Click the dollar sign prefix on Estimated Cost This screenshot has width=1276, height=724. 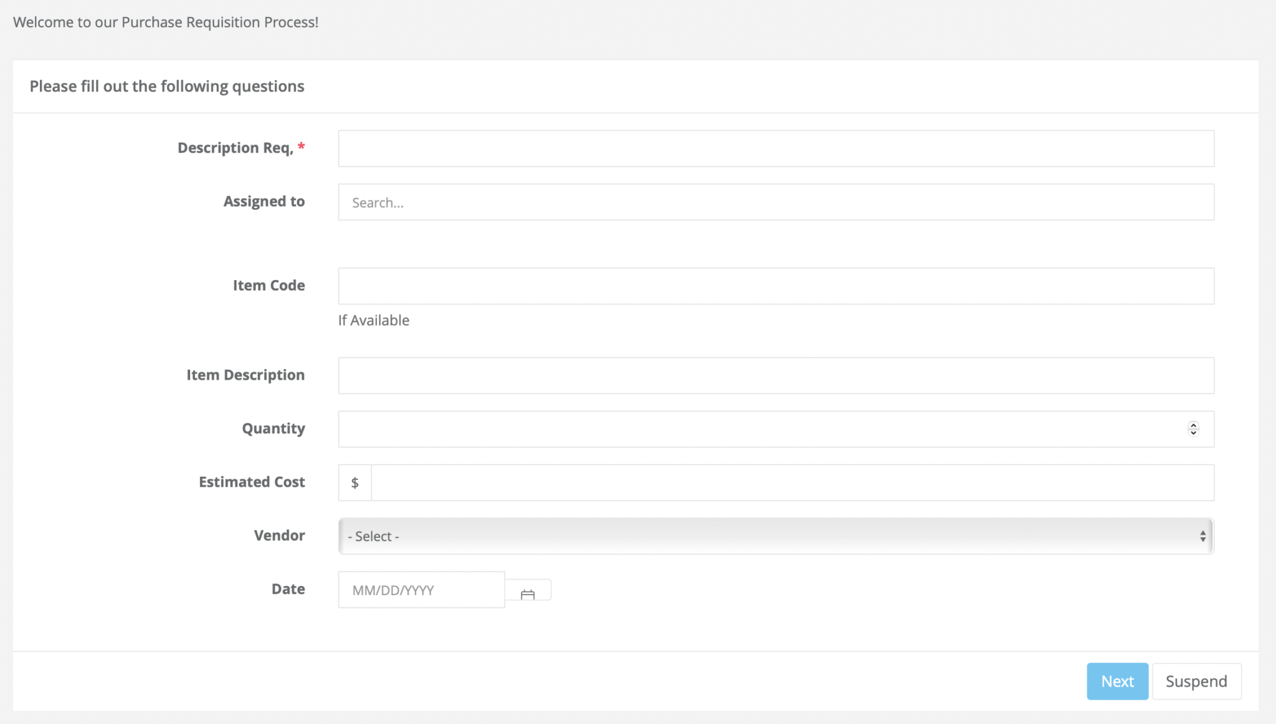point(355,482)
